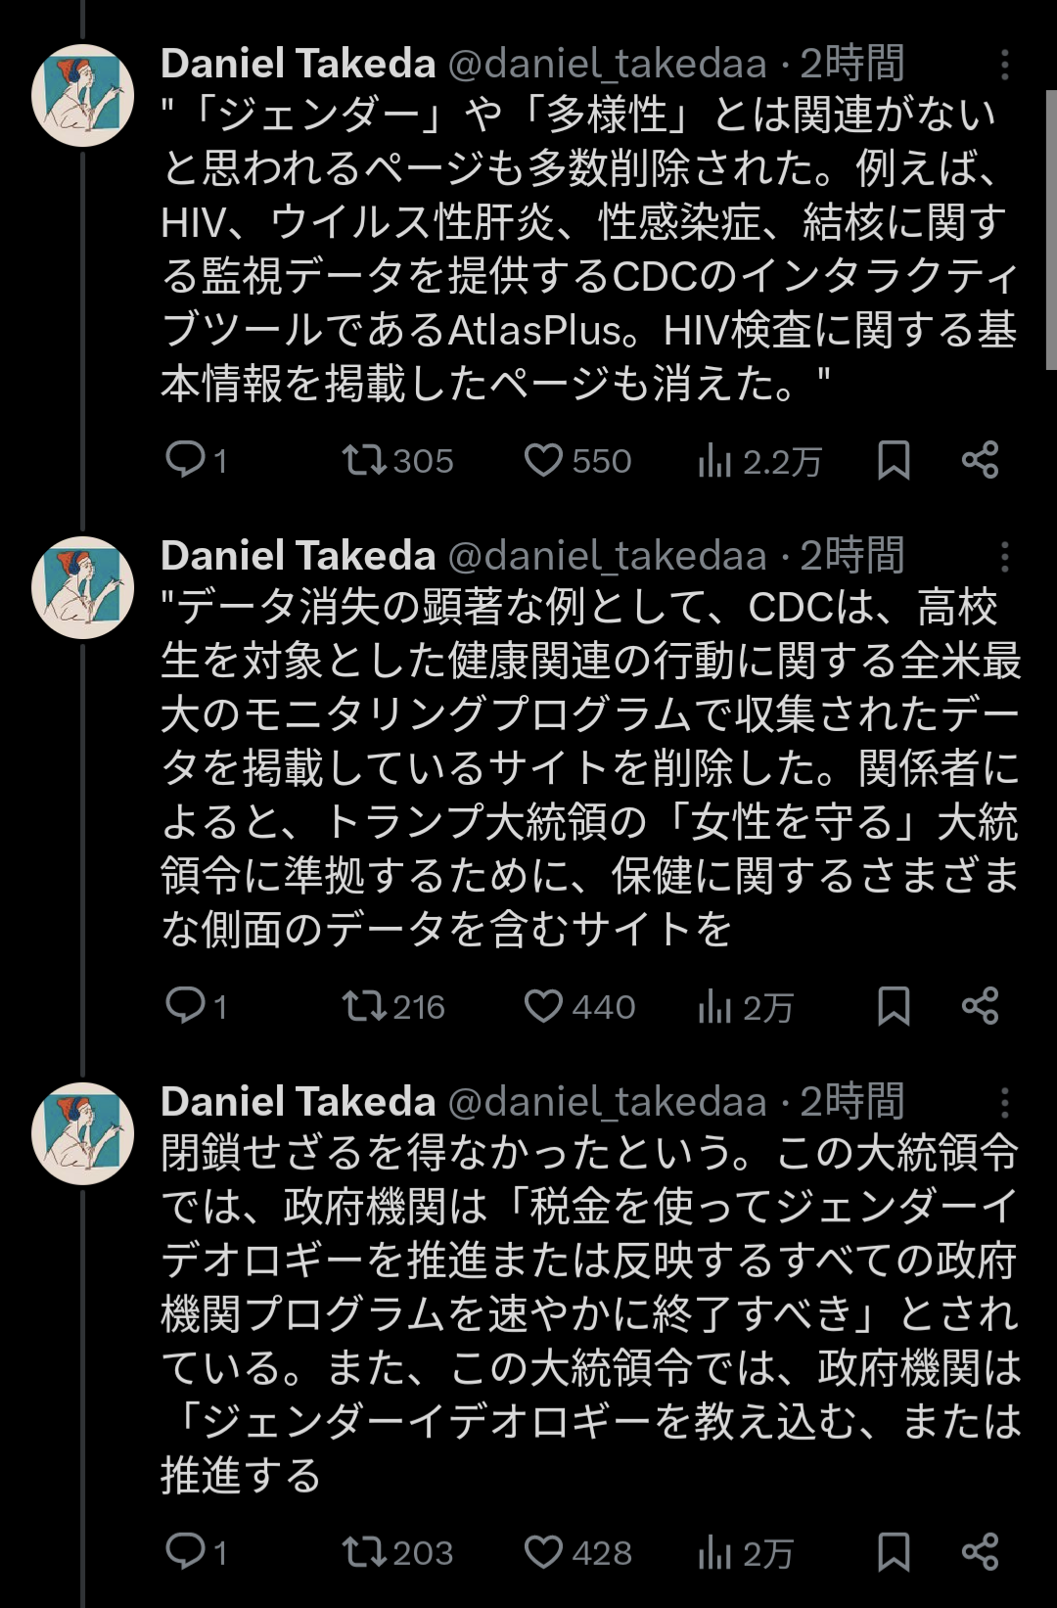Repost the tweet showing 216 reposts
The height and width of the screenshot is (1608, 1057).
pos(364,1005)
